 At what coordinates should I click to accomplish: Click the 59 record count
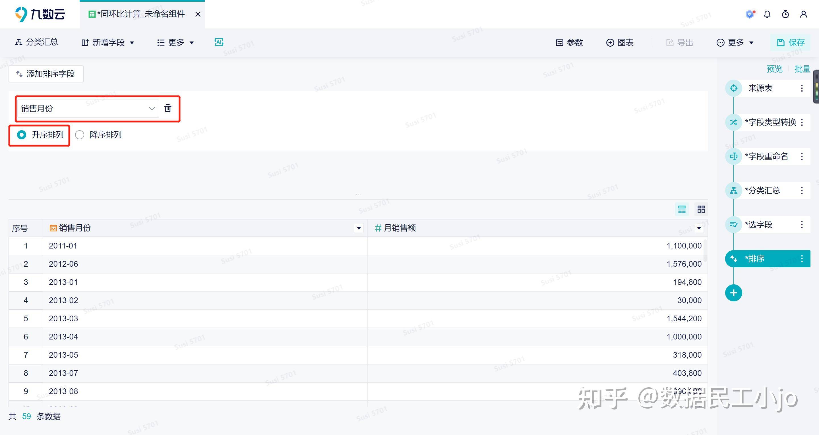(26, 417)
